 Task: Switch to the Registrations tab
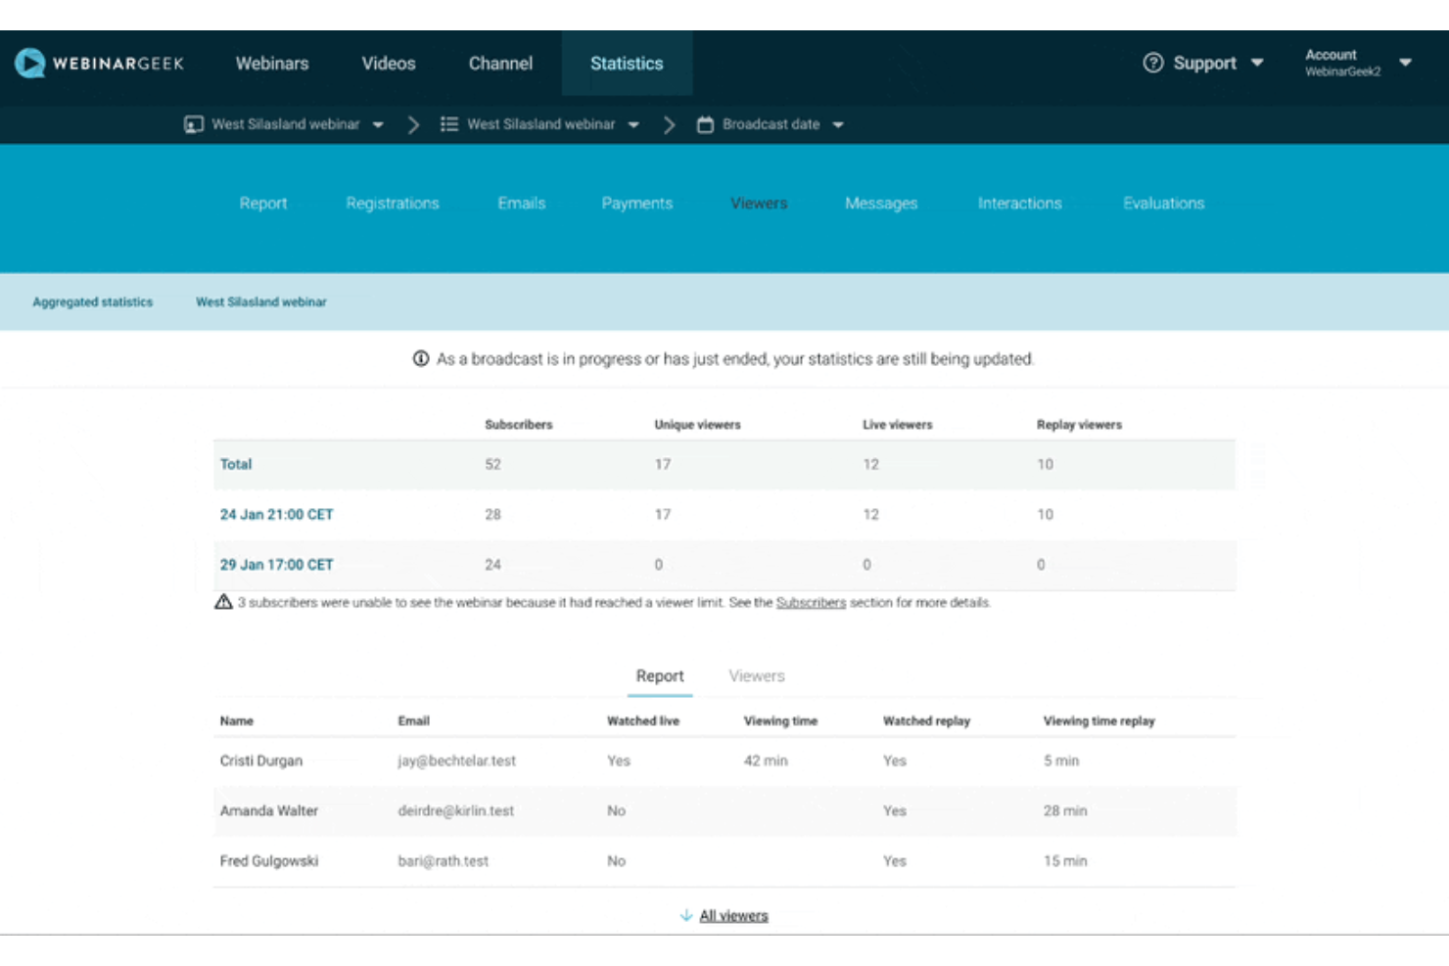click(393, 203)
